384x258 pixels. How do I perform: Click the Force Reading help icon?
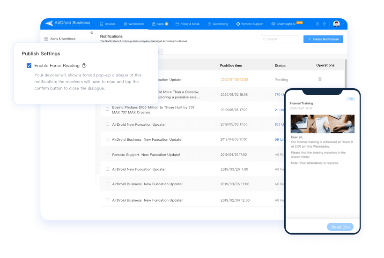point(84,66)
